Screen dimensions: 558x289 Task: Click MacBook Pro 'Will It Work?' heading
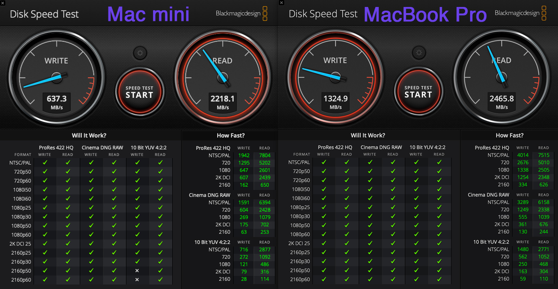(x=368, y=135)
